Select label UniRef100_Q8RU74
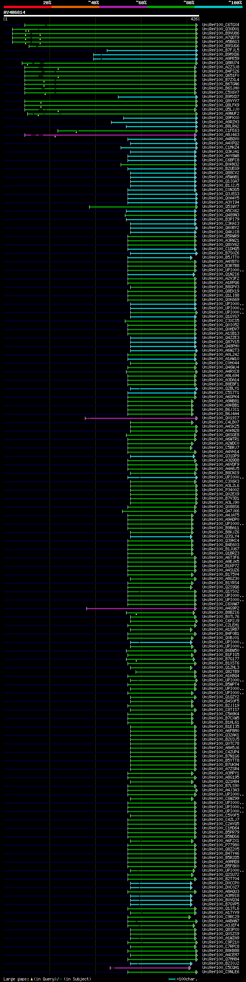246x982 pixels. (221, 63)
